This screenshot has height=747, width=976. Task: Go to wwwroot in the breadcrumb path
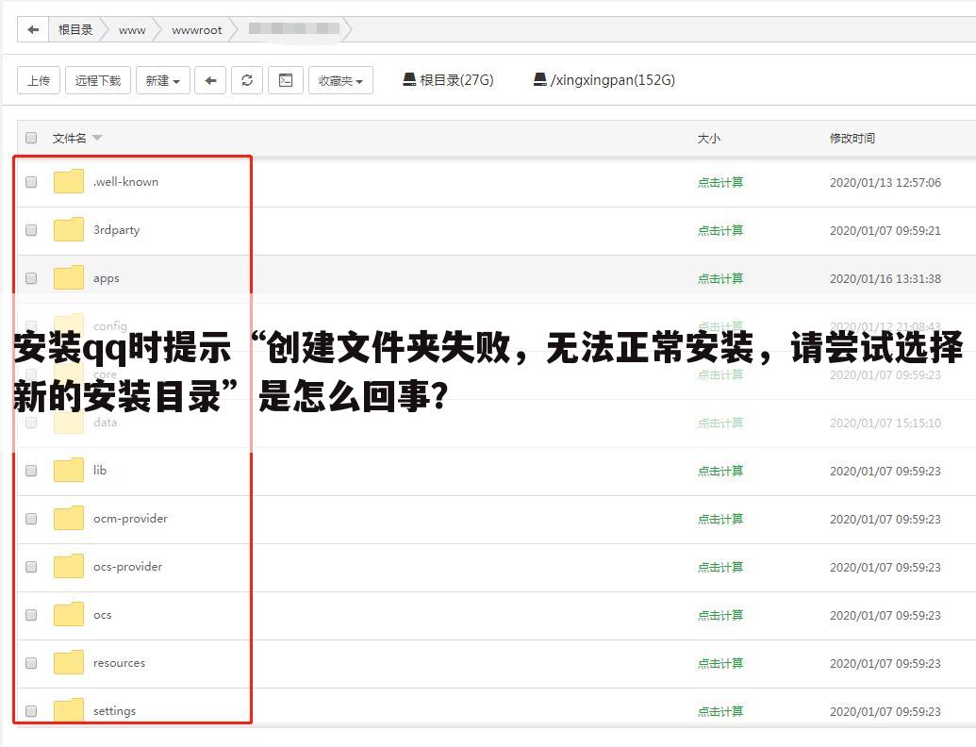pos(197,30)
